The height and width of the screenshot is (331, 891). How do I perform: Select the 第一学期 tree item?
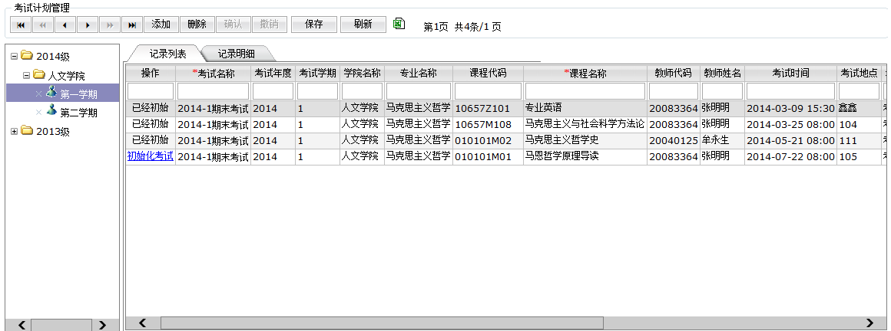[x=78, y=93]
